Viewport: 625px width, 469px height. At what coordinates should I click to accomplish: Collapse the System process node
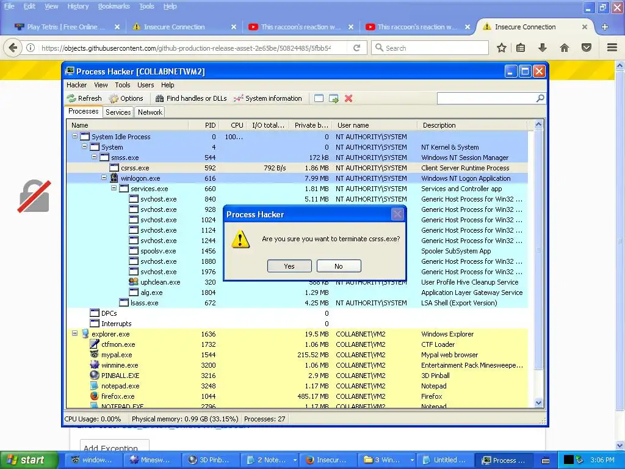pyautogui.click(x=84, y=147)
